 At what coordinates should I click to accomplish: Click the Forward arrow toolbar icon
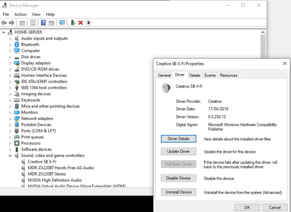pyautogui.click(x=12, y=23)
